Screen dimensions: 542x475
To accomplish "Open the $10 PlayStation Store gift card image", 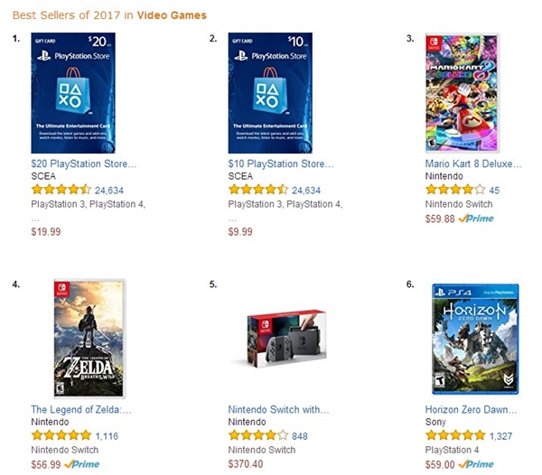I will pyautogui.click(x=271, y=93).
